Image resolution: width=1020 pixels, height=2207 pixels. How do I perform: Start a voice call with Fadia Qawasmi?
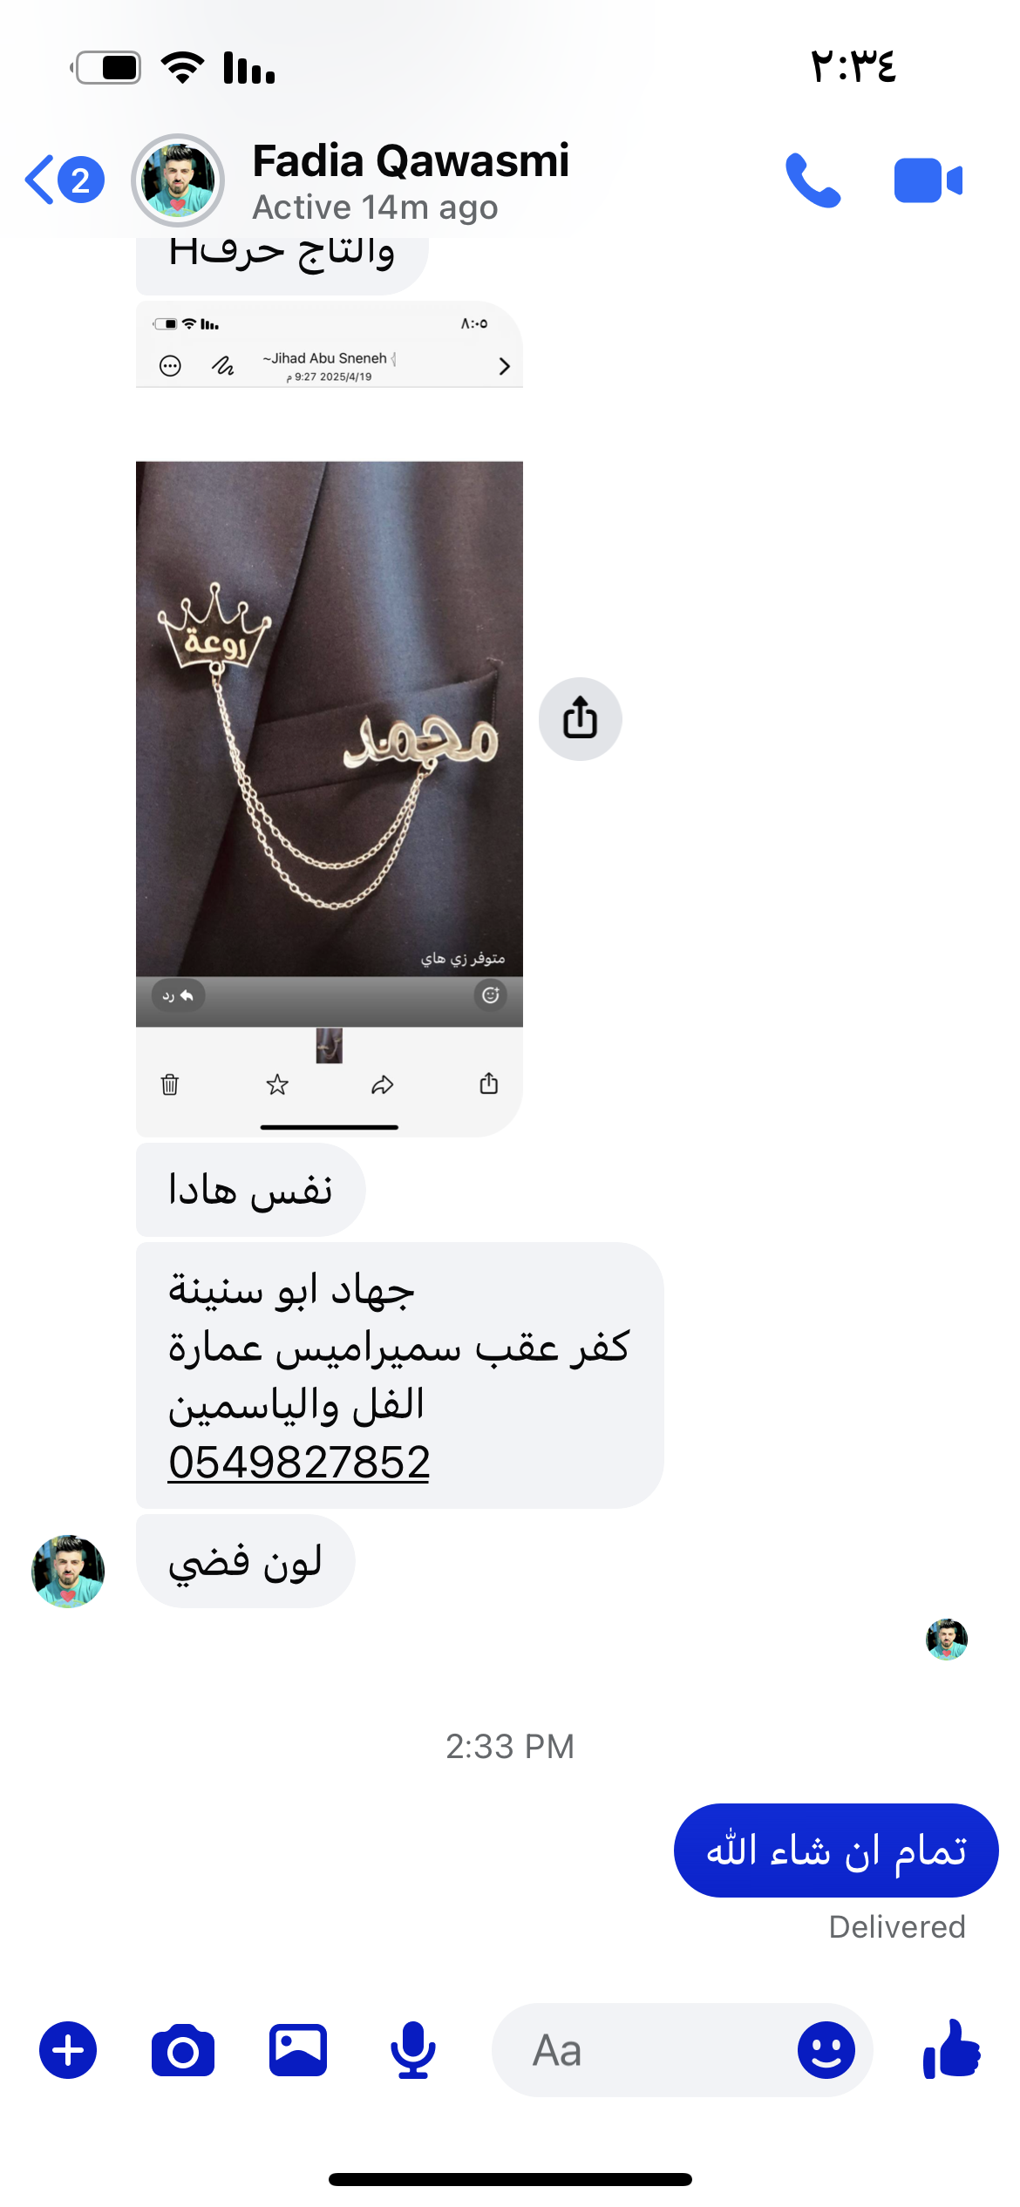[x=813, y=180]
